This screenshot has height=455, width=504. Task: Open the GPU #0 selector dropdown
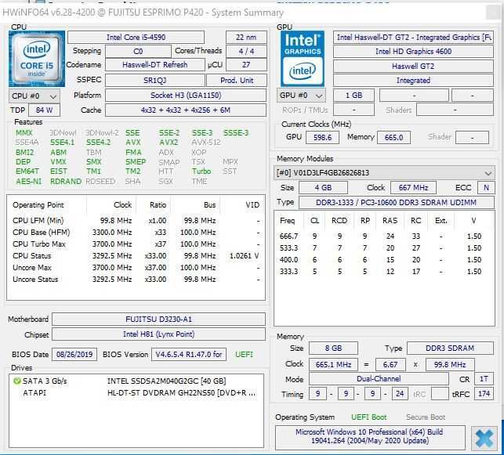pos(301,96)
